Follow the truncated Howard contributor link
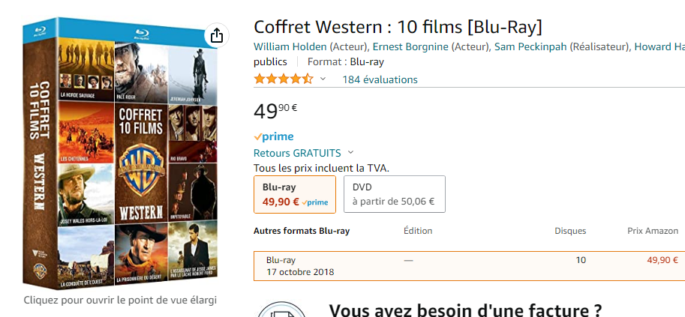685x317 pixels. click(659, 46)
